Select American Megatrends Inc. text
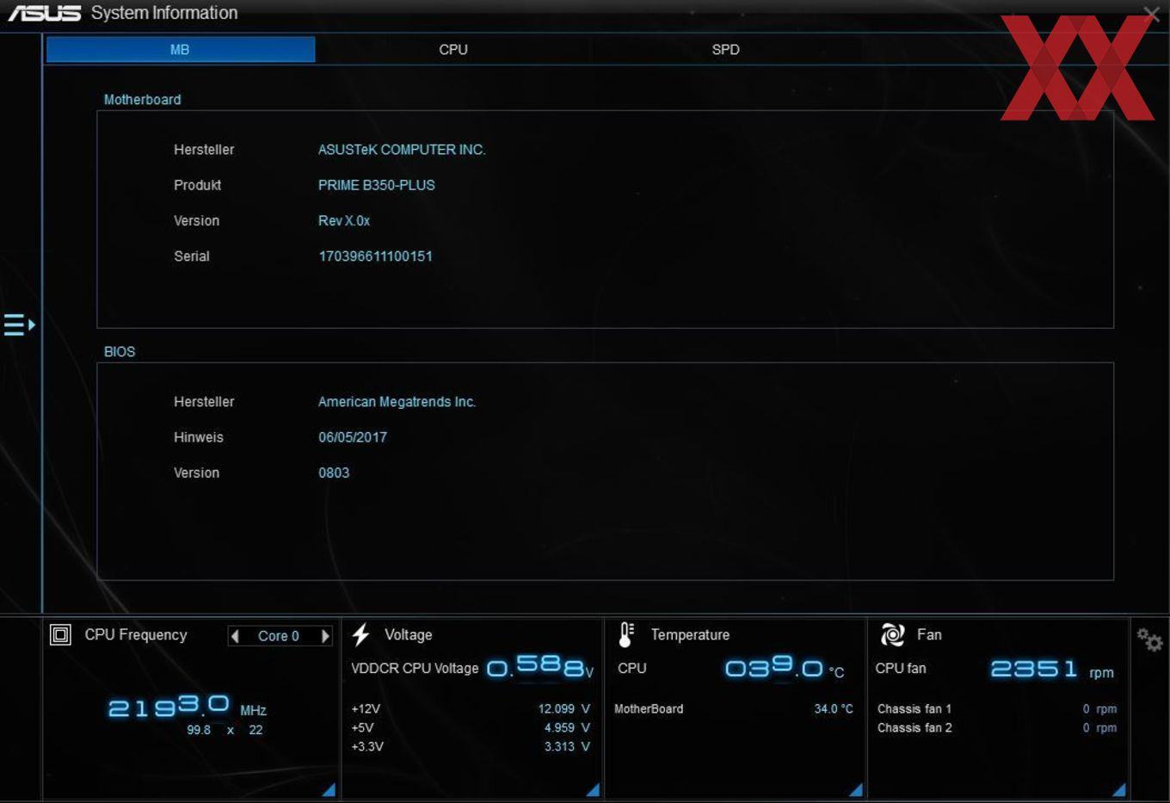This screenshot has height=803, width=1170. coord(397,402)
